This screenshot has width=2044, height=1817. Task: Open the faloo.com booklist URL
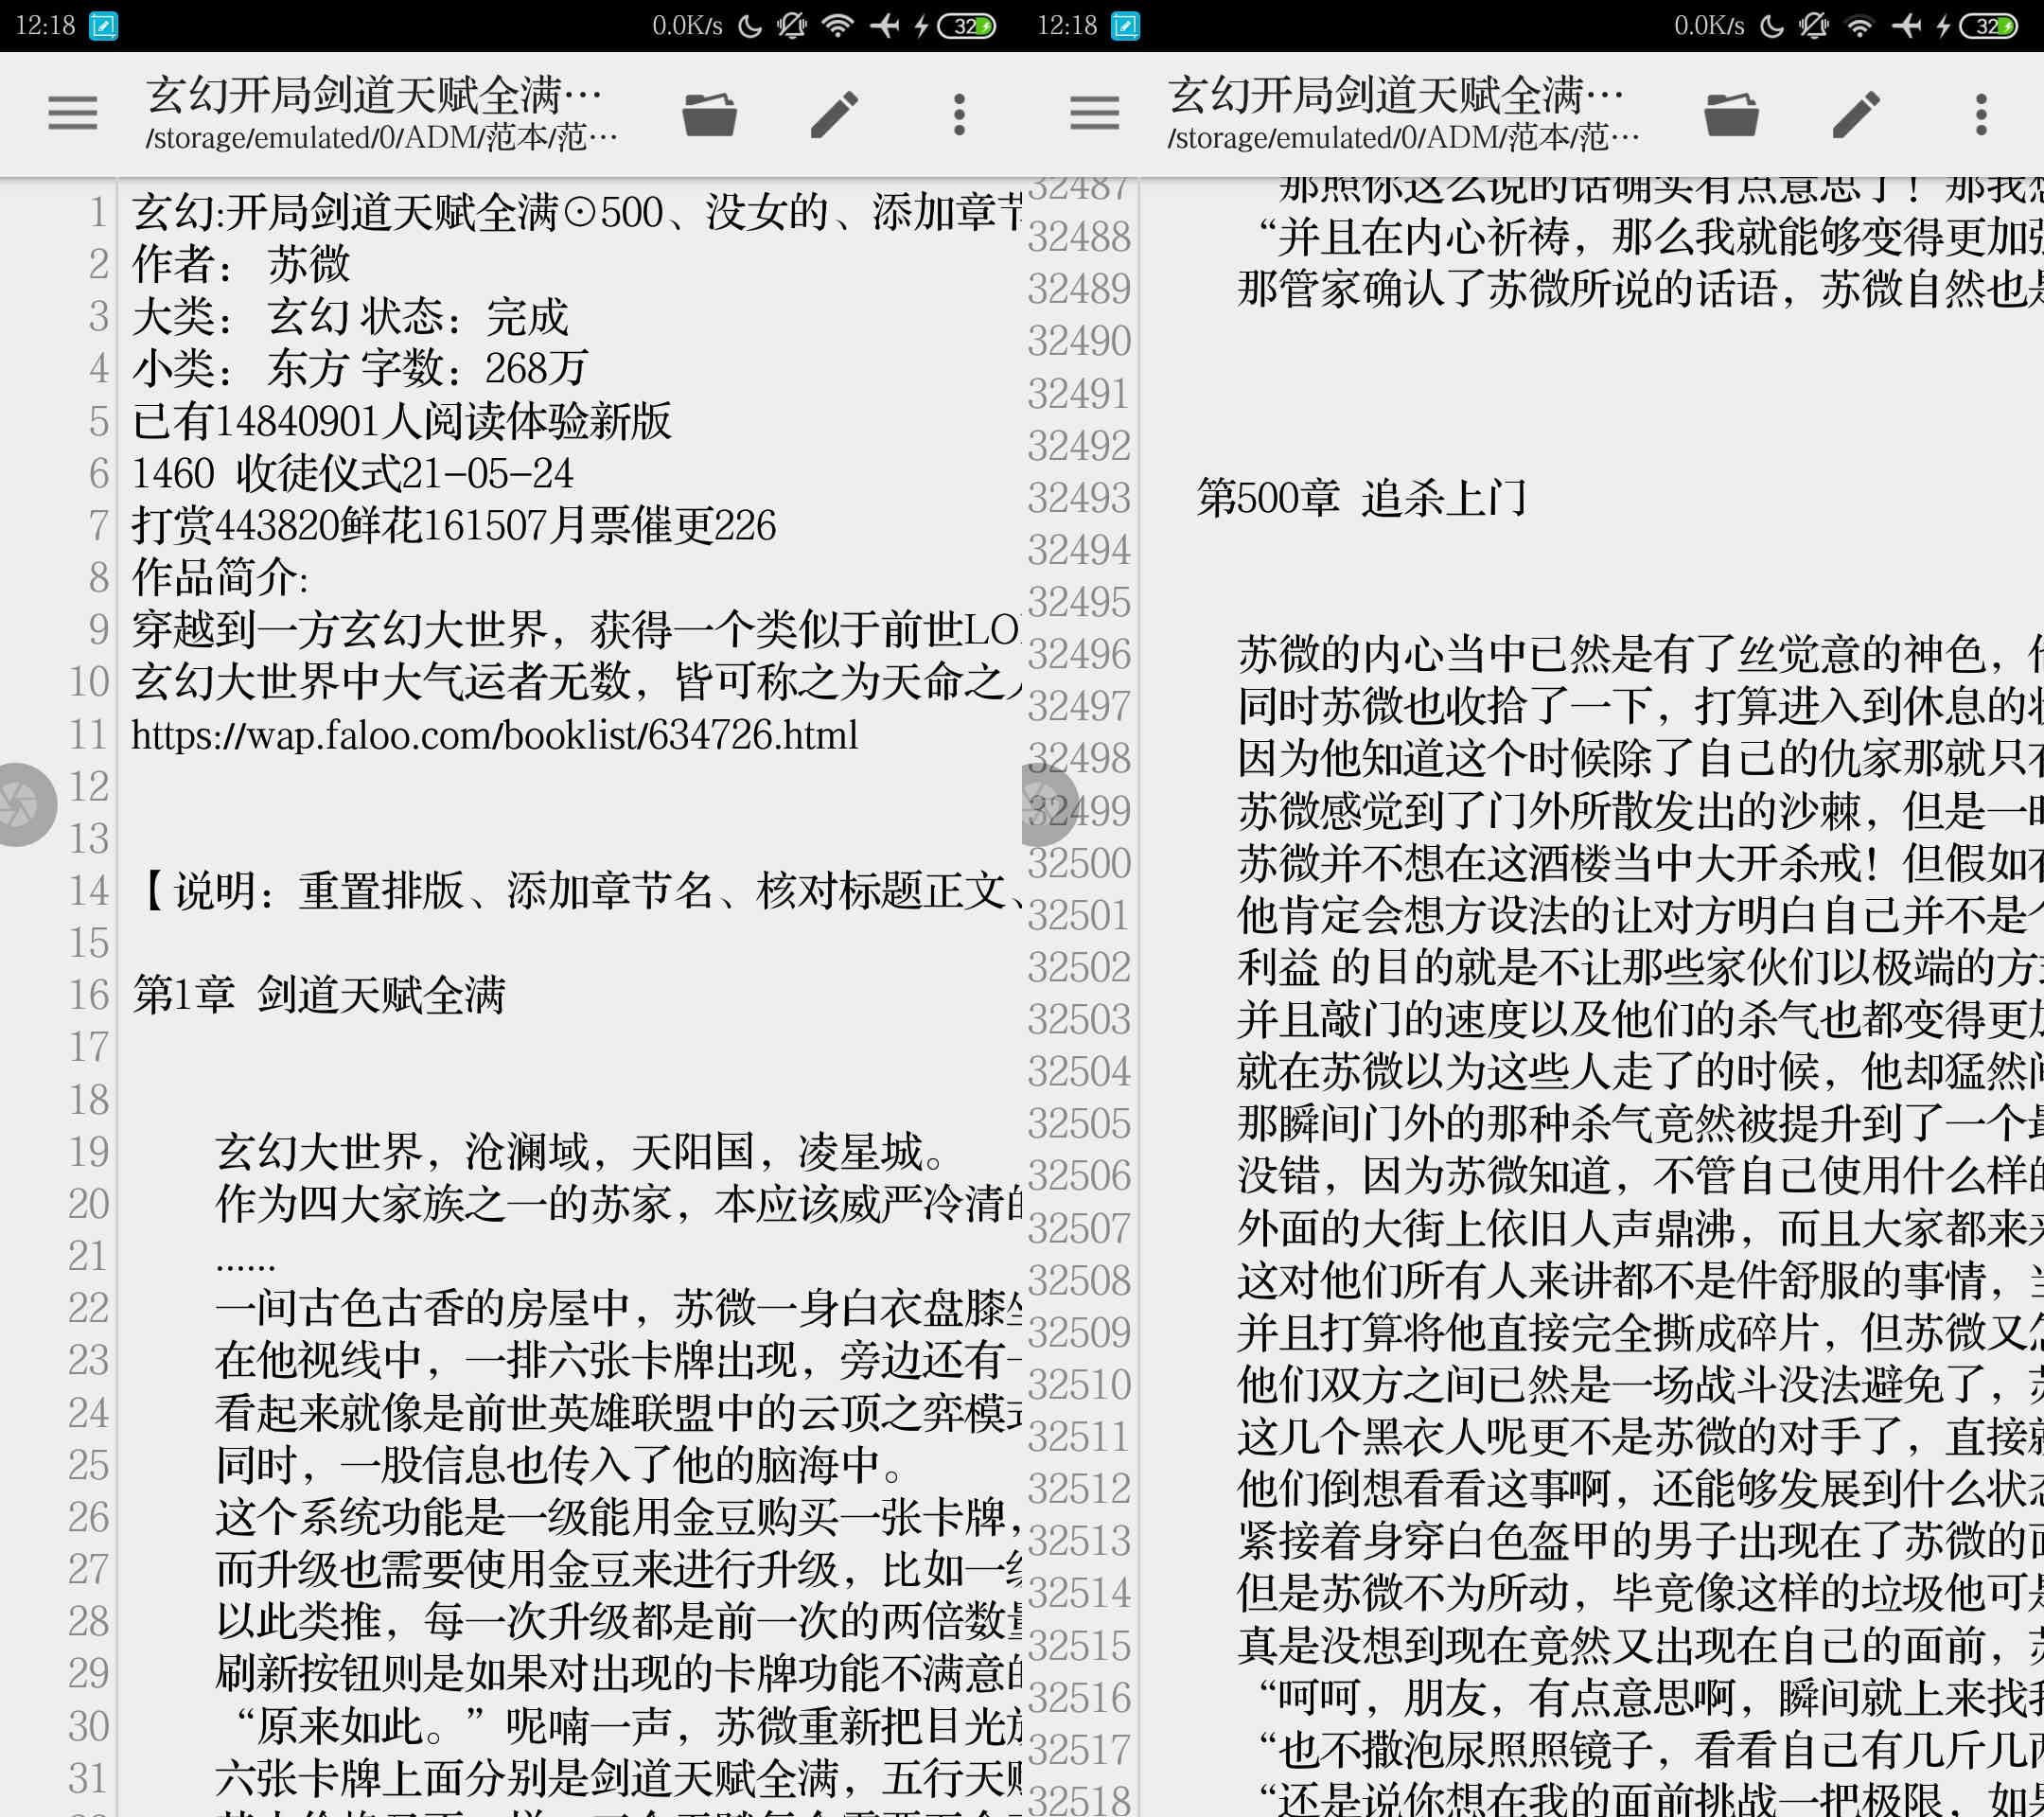click(x=494, y=735)
